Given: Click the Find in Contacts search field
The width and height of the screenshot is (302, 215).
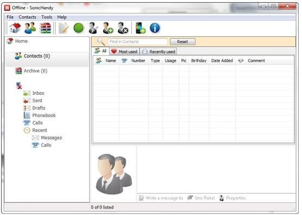Looking at the screenshot, I should [x=138, y=42].
